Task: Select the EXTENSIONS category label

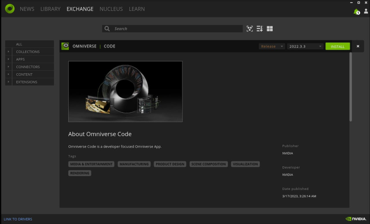Action: pyautogui.click(x=26, y=82)
